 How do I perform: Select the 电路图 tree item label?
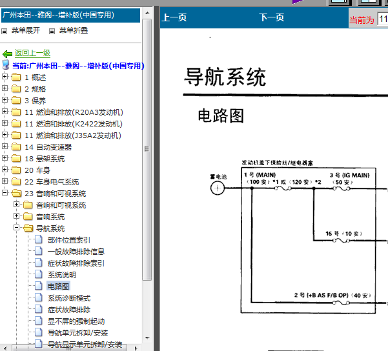(58, 286)
